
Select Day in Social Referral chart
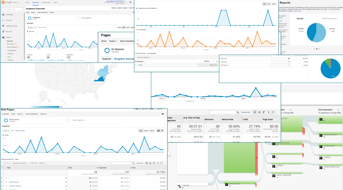pos(264,4)
